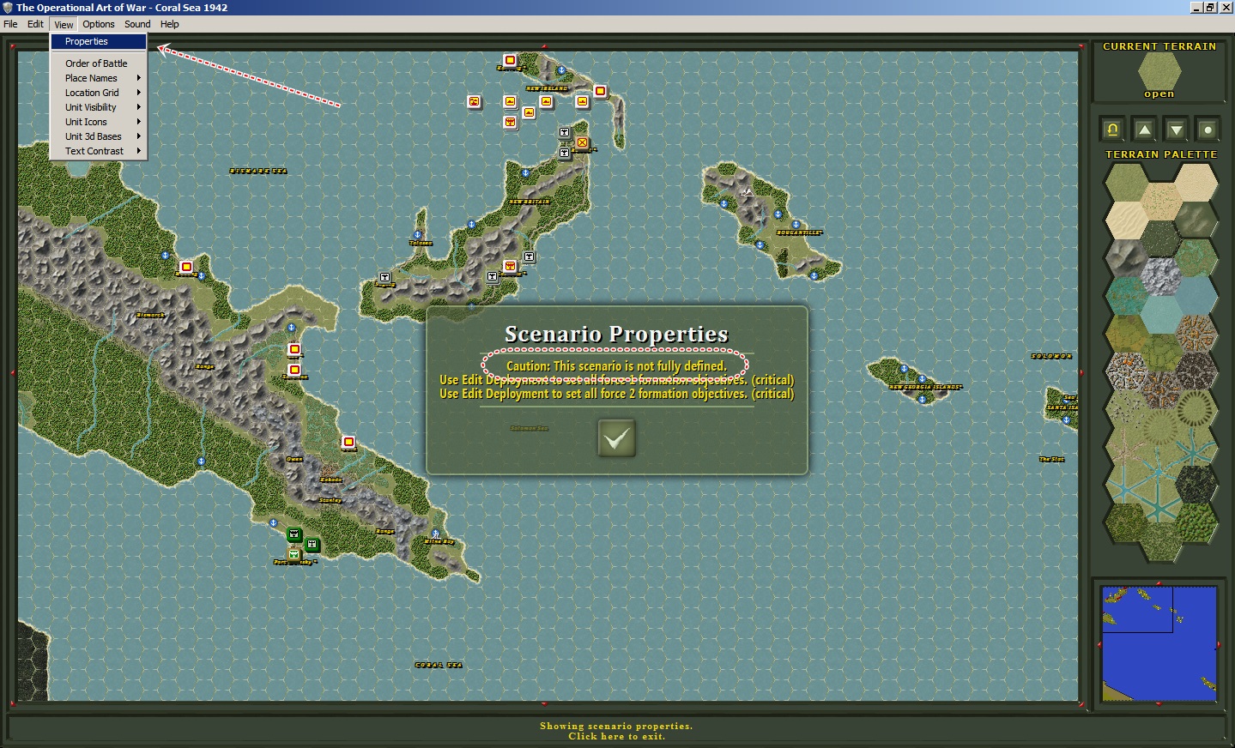The height and width of the screenshot is (748, 1235).
Task: Expand the Place Names submenu
Action: pos(99,78)
